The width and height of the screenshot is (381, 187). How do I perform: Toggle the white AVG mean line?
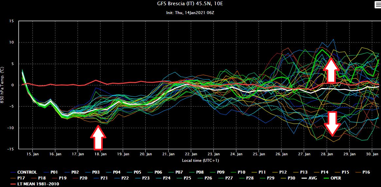click(x=309, y=178)
